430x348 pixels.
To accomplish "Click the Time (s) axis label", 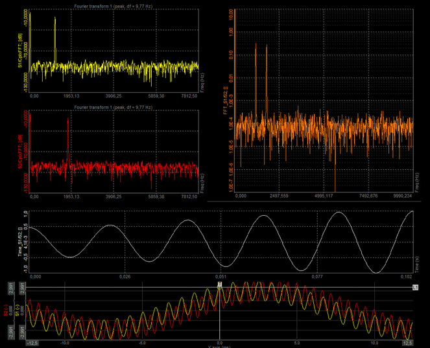I will coord(417,264).
